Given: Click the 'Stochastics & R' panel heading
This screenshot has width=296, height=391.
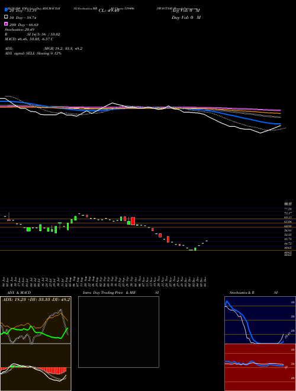Looking at the screenshot, I should click(x=242, y=293).
